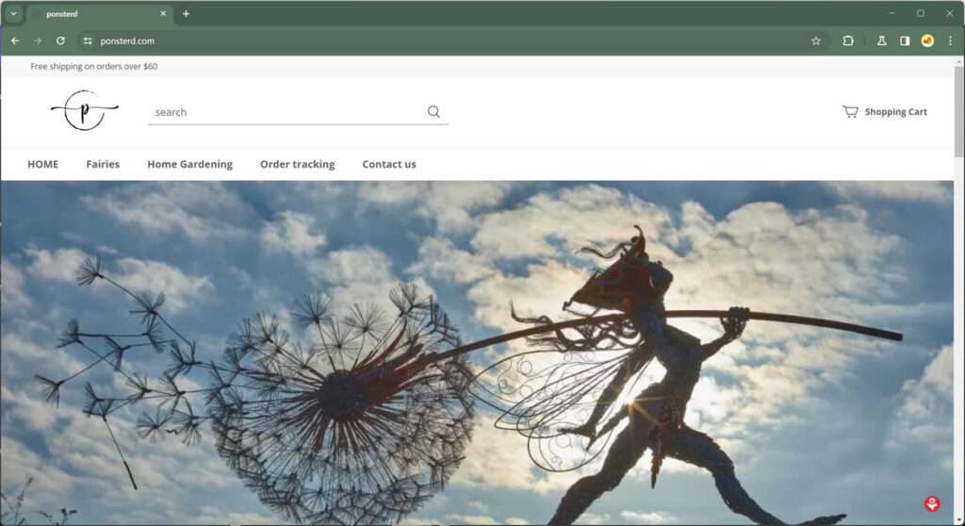Click the browser back arrow
This screenshot has width=965, height=526.
(15, 41)
